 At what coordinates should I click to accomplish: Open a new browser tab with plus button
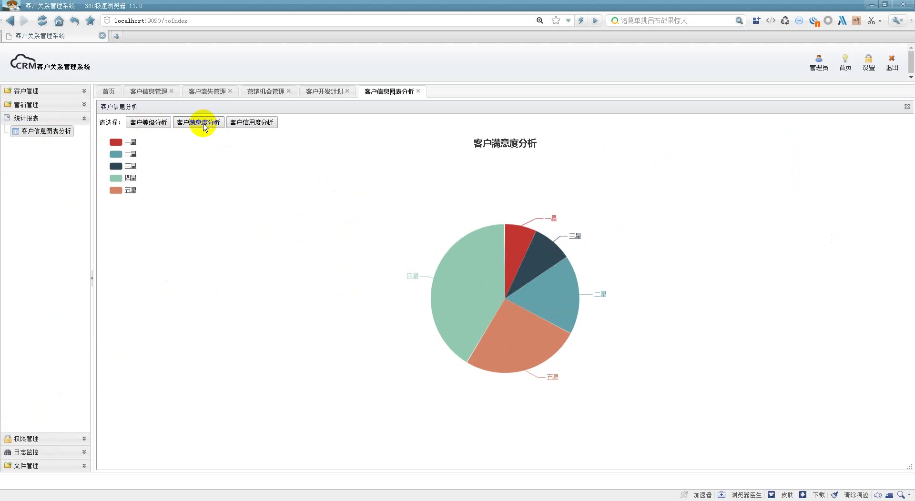pyautogui.click(x=117, y=36)
